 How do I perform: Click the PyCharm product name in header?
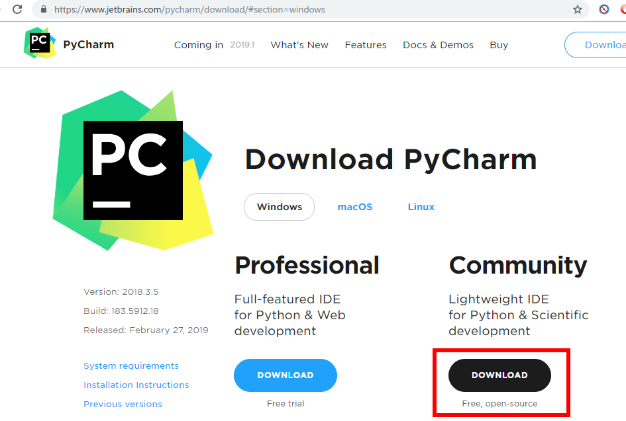pyautogui.click(x=89, y=44)
